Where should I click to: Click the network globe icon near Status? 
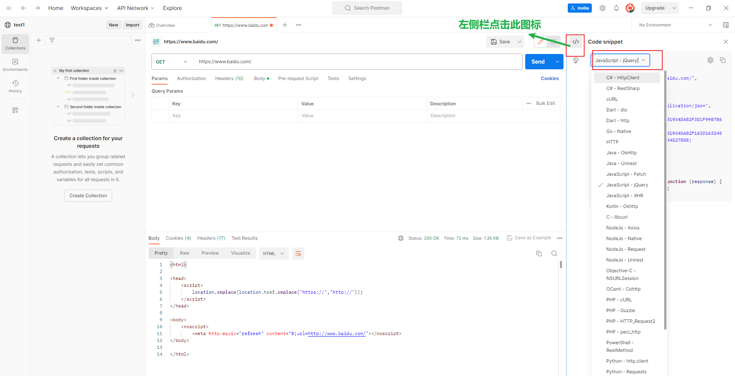coord(401,238)
